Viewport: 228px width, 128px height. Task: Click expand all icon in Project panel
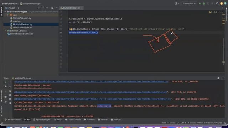click(43, 8)
